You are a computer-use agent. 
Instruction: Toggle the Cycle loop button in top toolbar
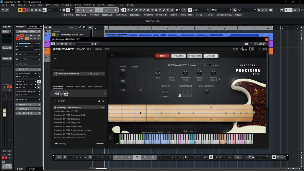coord(91,10)
